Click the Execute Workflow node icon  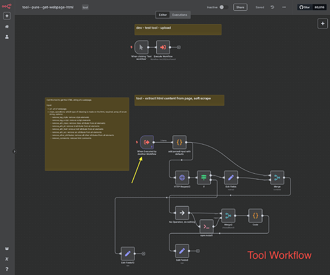pos(163,47)
